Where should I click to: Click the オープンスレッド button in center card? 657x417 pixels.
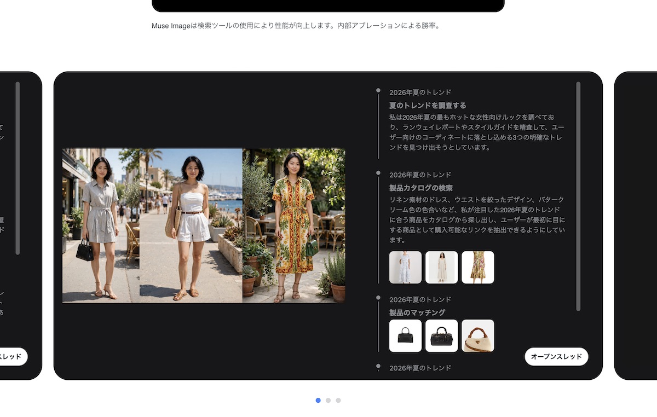[x=556, y=356]
